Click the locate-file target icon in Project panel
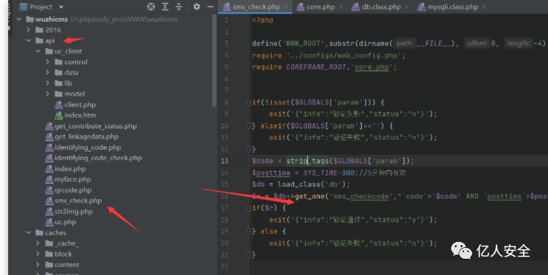Screen dimensions: 548x275 click(150, 7)
